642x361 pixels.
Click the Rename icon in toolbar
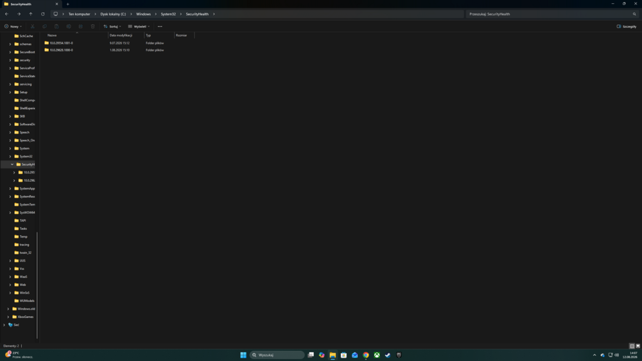pyautogui.click(x=69, y=26)
